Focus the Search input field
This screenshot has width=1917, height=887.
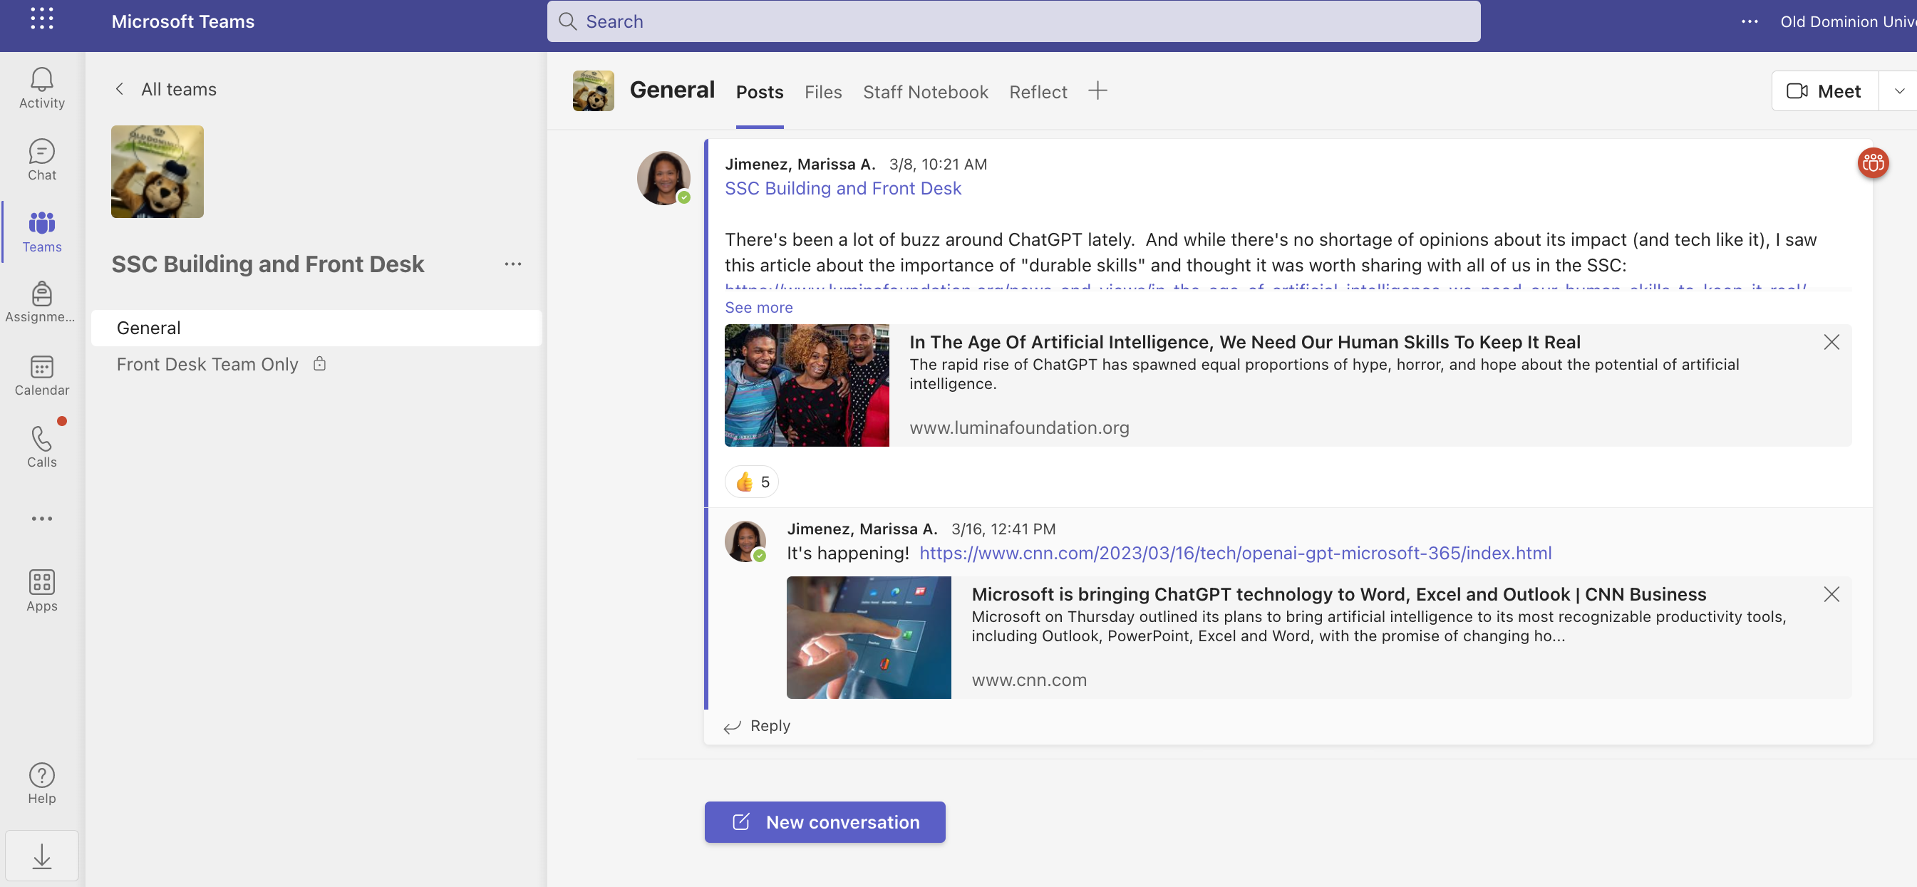pyautogui.click(x=1013, y=21)
